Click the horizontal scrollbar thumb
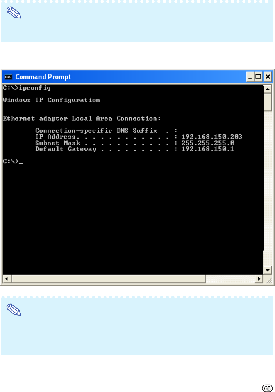This screenshot has width=275, height=392. [x=109, y=278]
